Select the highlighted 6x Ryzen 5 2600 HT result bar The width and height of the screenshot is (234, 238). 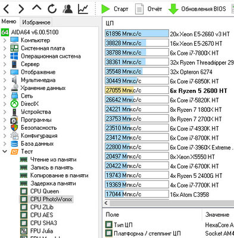click(137, 90)
